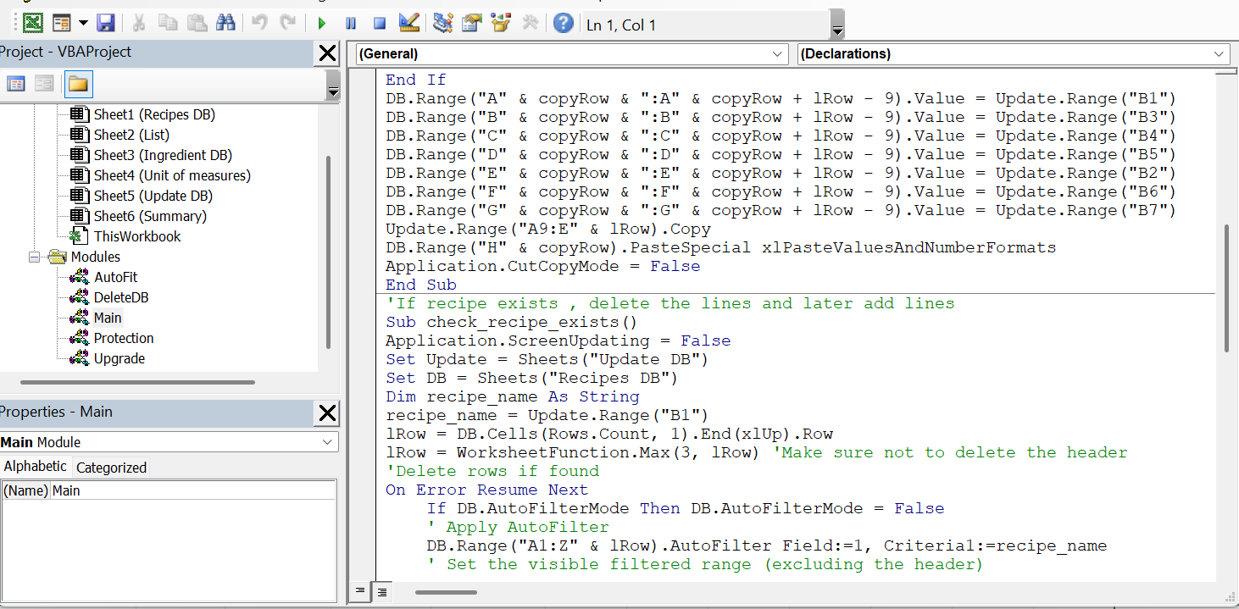Expand the Main Module properties dropdown
This screenshot has height=609, width=1239.
tap(328, 442)
